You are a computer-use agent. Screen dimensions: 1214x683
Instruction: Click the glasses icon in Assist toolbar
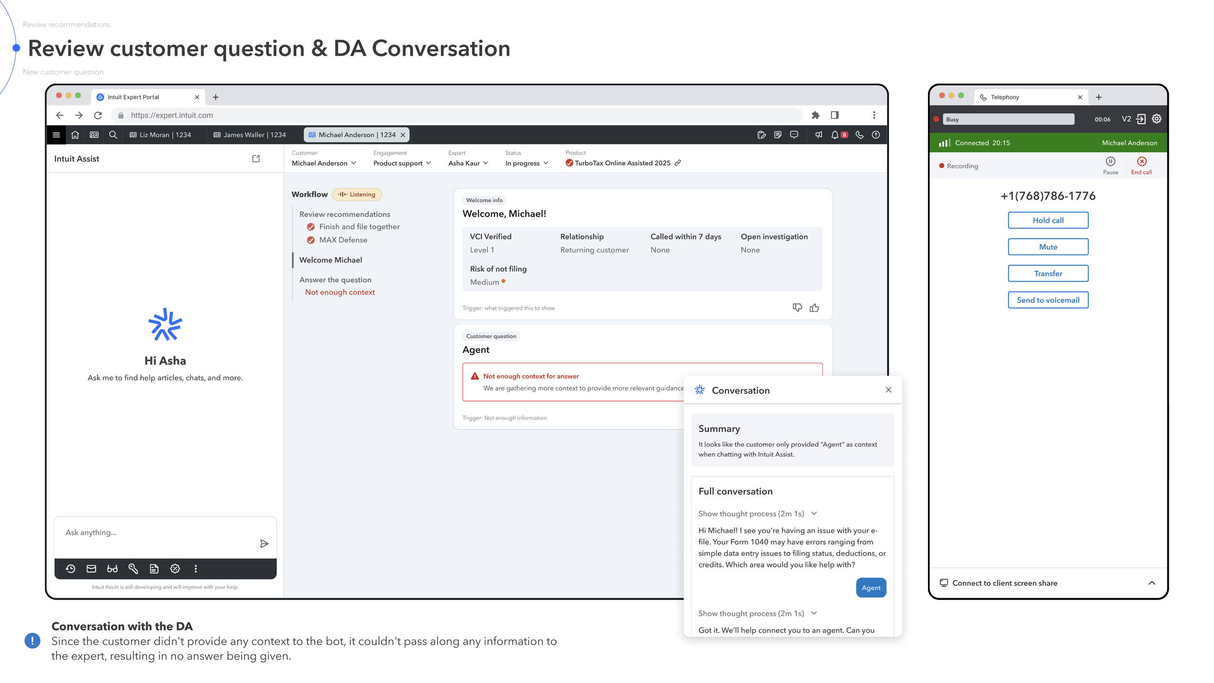point(112,569)
